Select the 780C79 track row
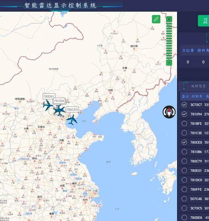This screenshot has height=221, width=209. pos(194,161)
